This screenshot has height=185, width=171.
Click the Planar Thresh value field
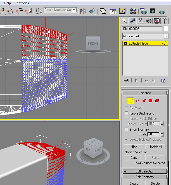pos(153,124)
